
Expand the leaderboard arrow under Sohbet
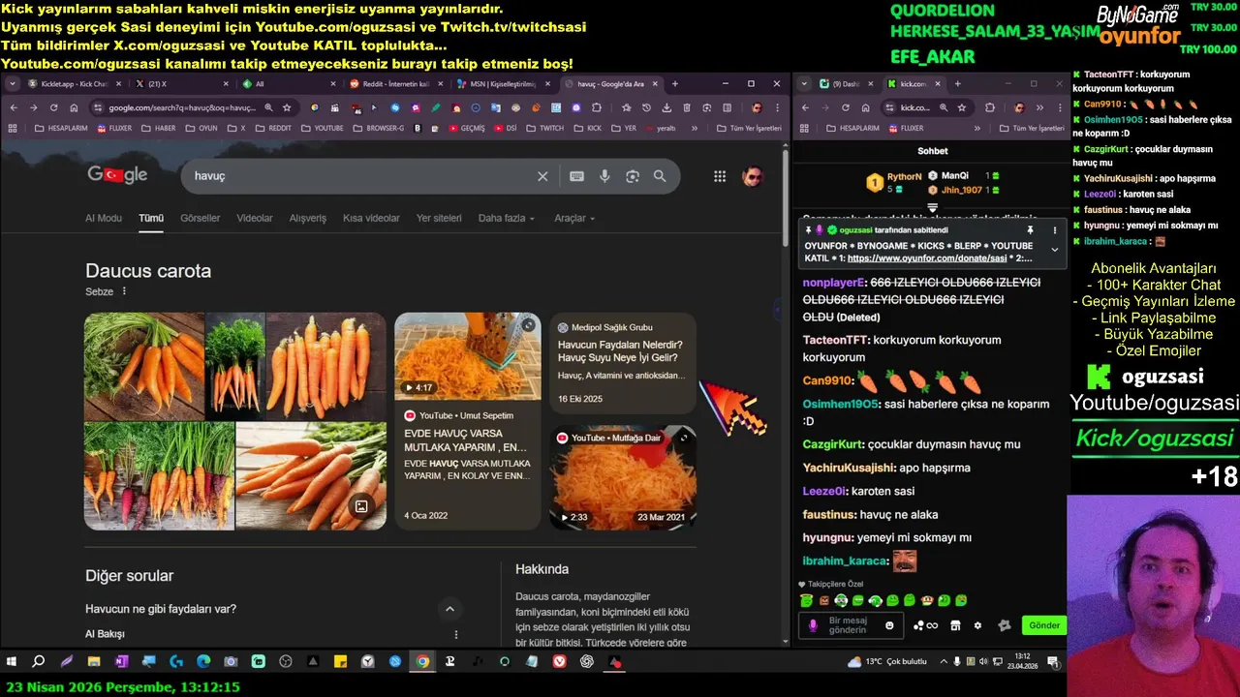coord(932,207)
